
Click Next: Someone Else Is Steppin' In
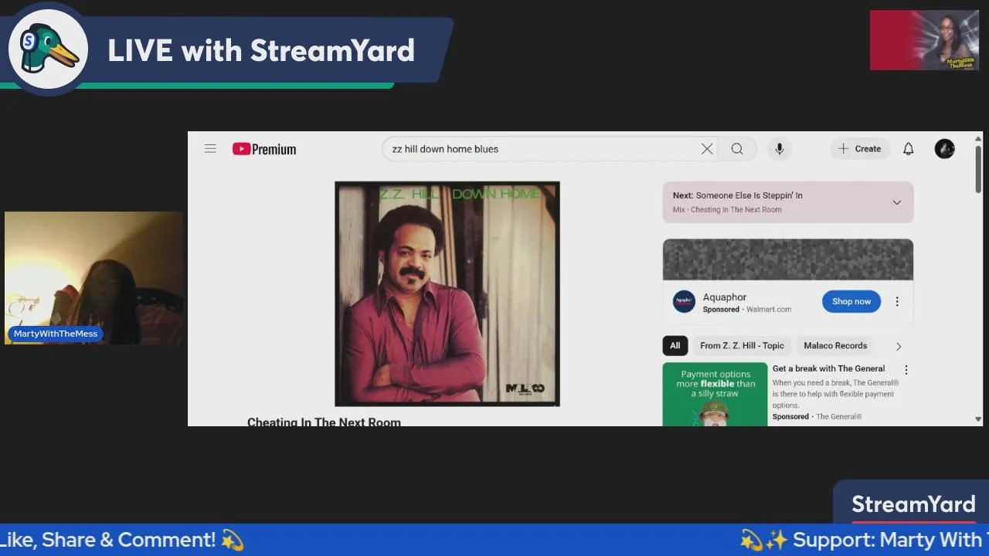coord(737,195)
